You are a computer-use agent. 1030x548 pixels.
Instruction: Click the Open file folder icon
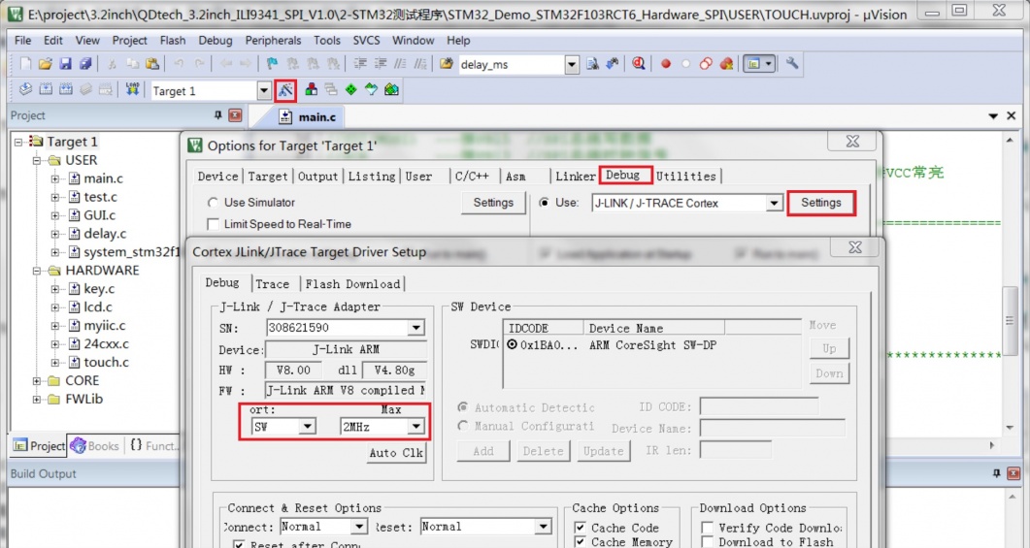46,64
